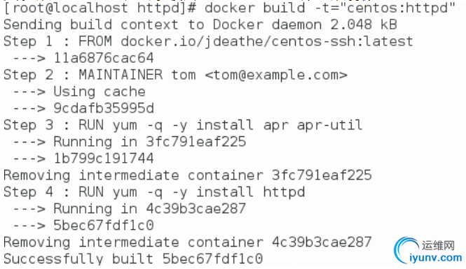Viewport: 466px width, 269px height.
Task: Click Removing intermediate container 4c39b3cae287 line
Action: [x=188, y=242]
